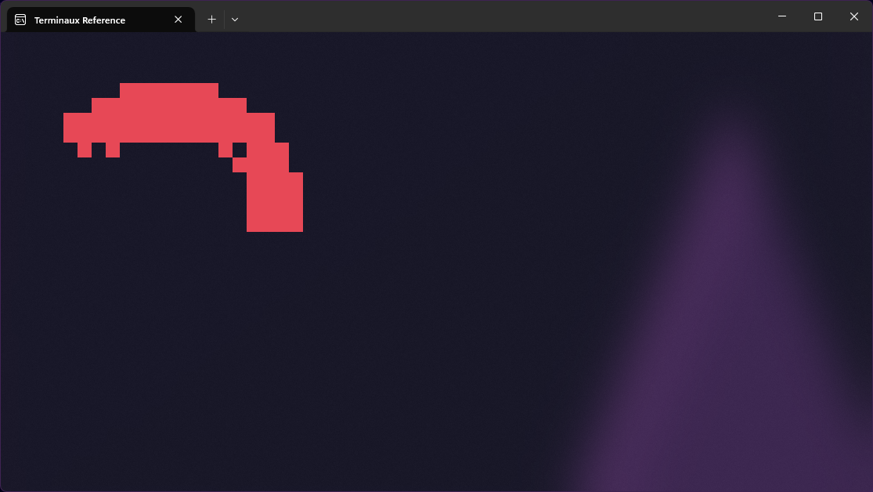Image resolution: width=873 pixels, height=492 pixels.
Task: Click small red square right of the arc's underside
Action: pyautogui.click(x=225, y=150)
